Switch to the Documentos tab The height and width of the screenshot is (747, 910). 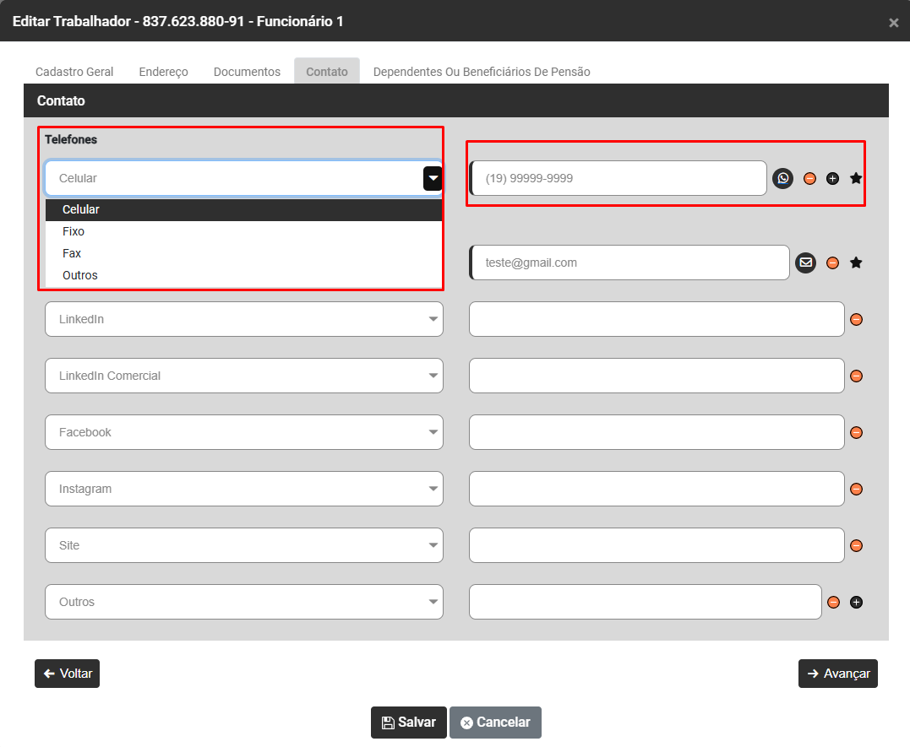(247, 72)
